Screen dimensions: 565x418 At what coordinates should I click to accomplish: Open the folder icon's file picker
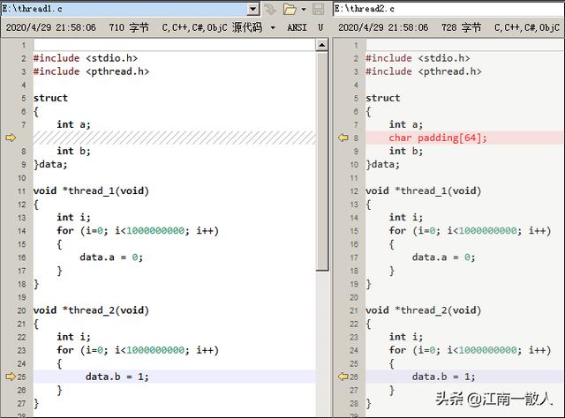click(290, 9)
